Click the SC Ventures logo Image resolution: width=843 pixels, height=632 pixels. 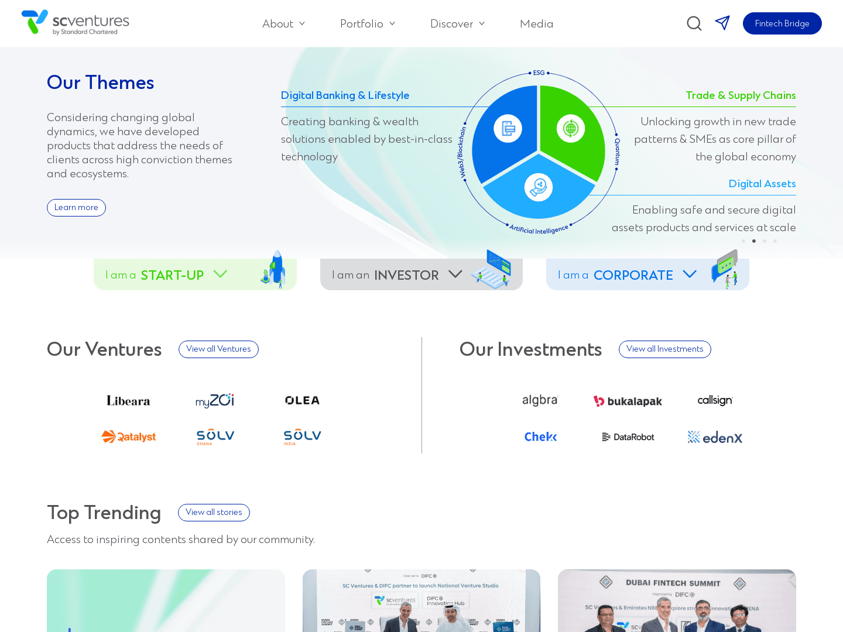tap(76, 23)
